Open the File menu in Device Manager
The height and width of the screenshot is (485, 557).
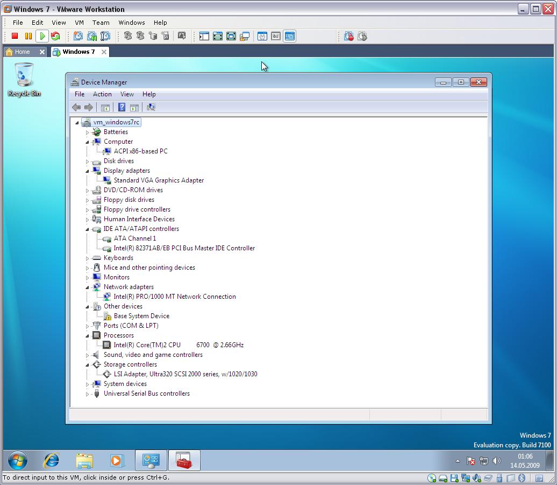pos(80,94)
